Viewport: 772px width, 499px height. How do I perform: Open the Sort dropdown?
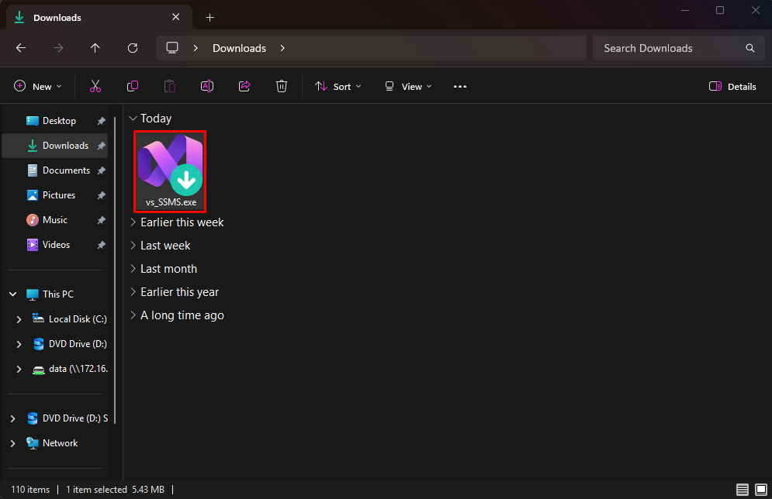338,87
